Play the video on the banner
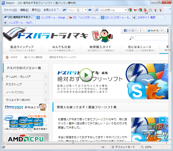This screenshot has width=173, height=151. [x=86, y=75]
